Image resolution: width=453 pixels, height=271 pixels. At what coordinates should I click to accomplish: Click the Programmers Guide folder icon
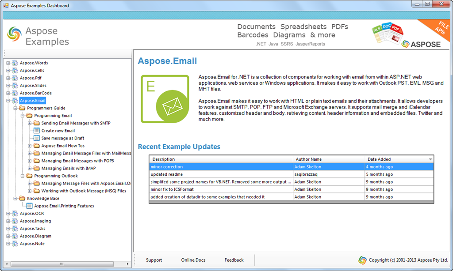point(23,108)
